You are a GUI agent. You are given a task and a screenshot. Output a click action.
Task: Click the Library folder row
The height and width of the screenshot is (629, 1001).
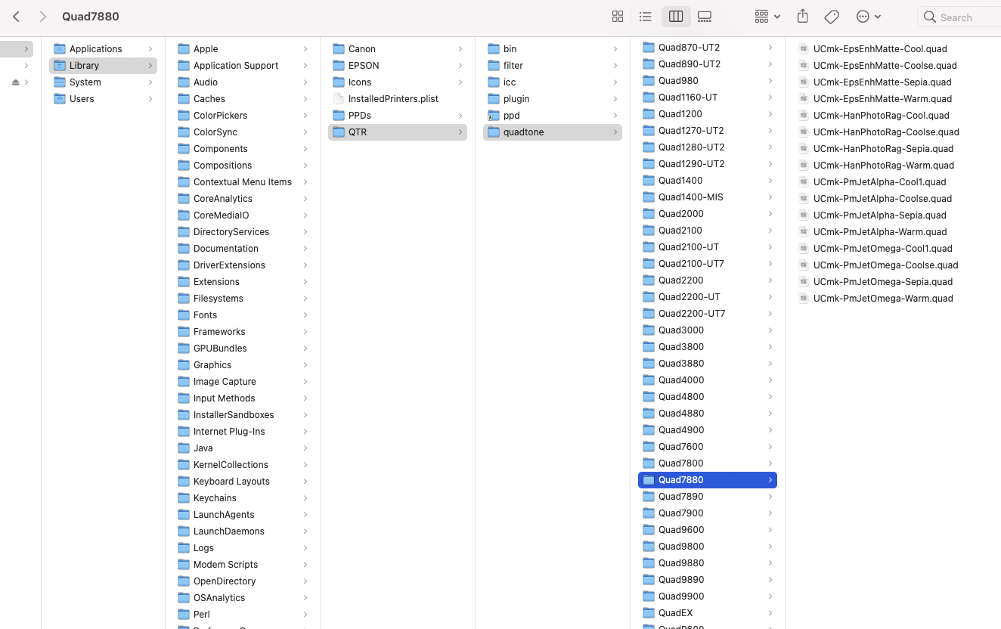coord(103,66)
